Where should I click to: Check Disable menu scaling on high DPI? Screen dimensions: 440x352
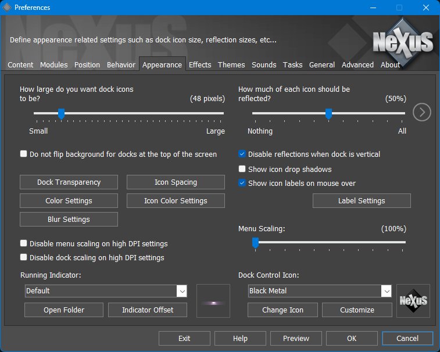tap(24, 243)
